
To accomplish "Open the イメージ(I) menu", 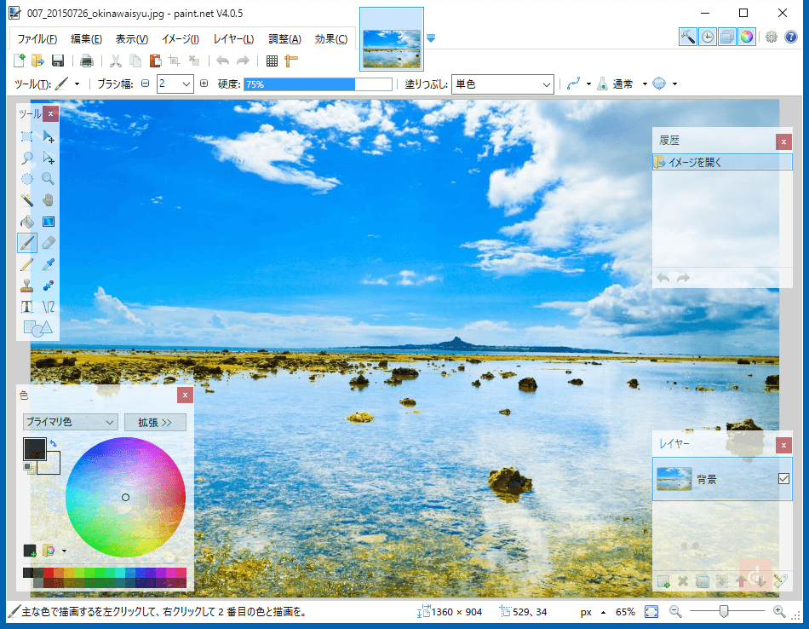I will click(x=180, y=39).
